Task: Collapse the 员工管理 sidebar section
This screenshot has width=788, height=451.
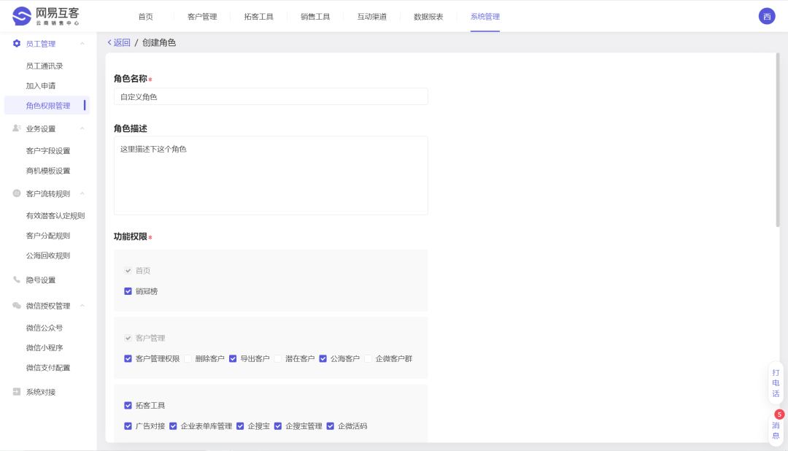Action: [x=82, y=43]
